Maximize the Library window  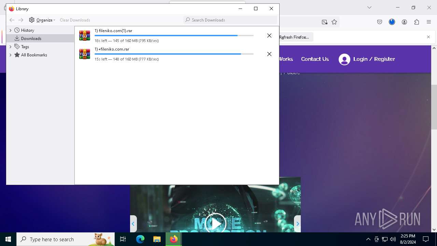[x=256, y=9]
